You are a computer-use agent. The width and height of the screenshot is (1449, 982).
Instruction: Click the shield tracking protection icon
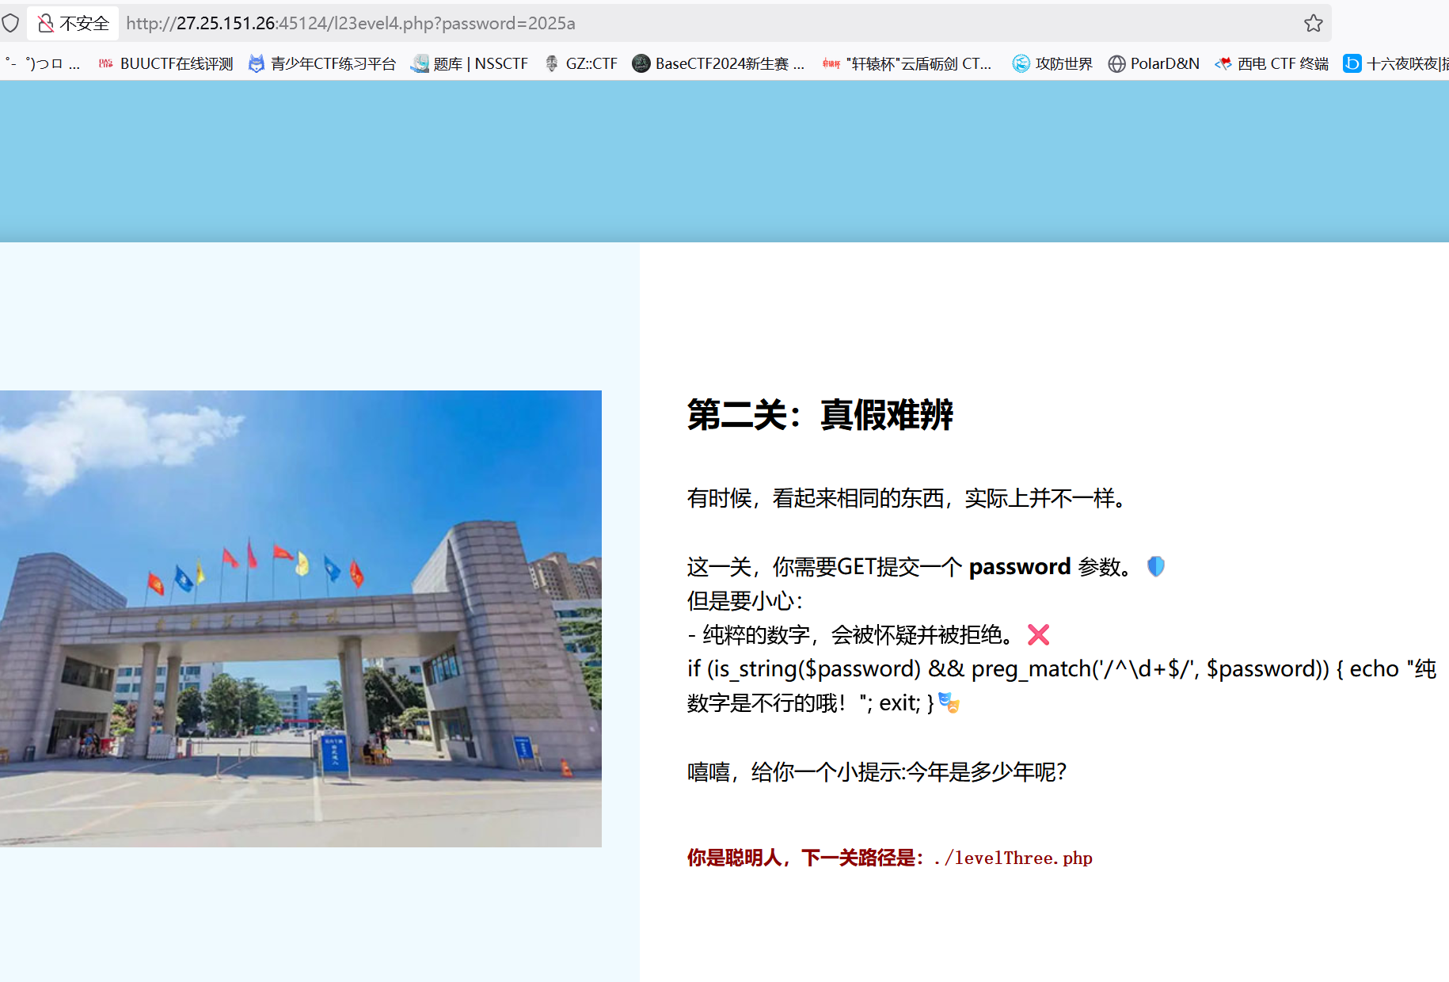(x=10, y=23)
